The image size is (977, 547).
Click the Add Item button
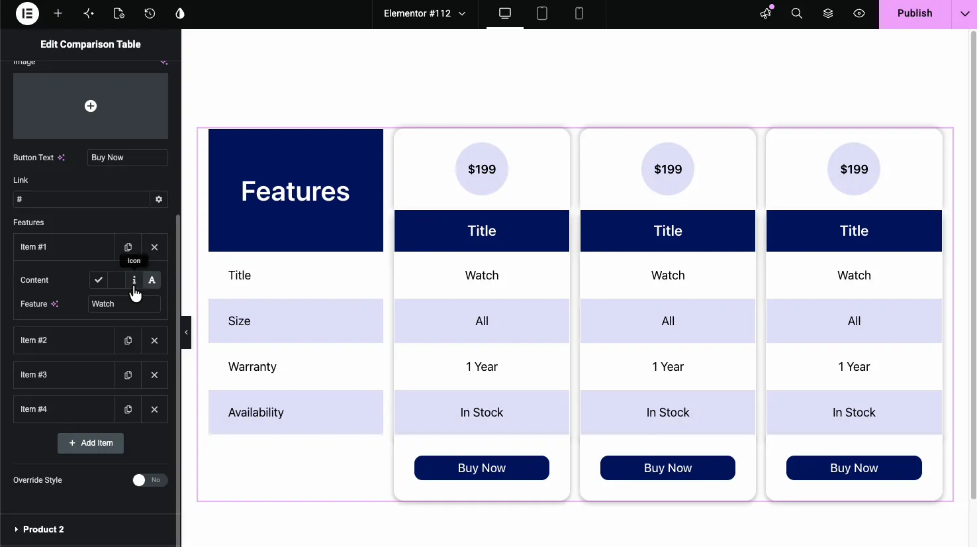click(91, 443)
